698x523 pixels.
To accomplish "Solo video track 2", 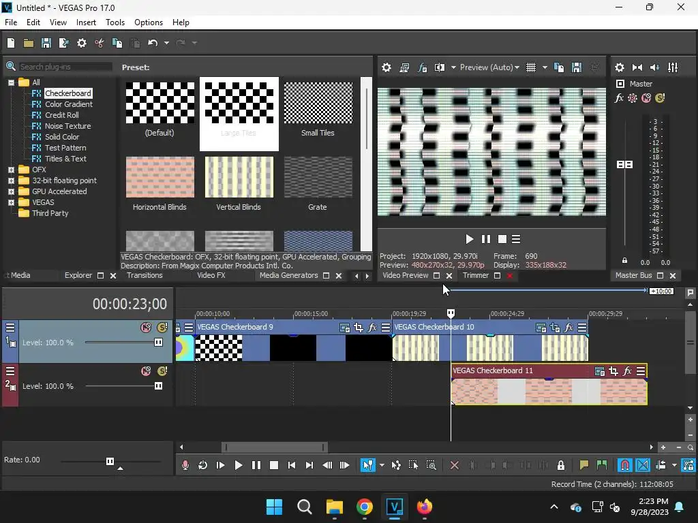I will (162, 371).
